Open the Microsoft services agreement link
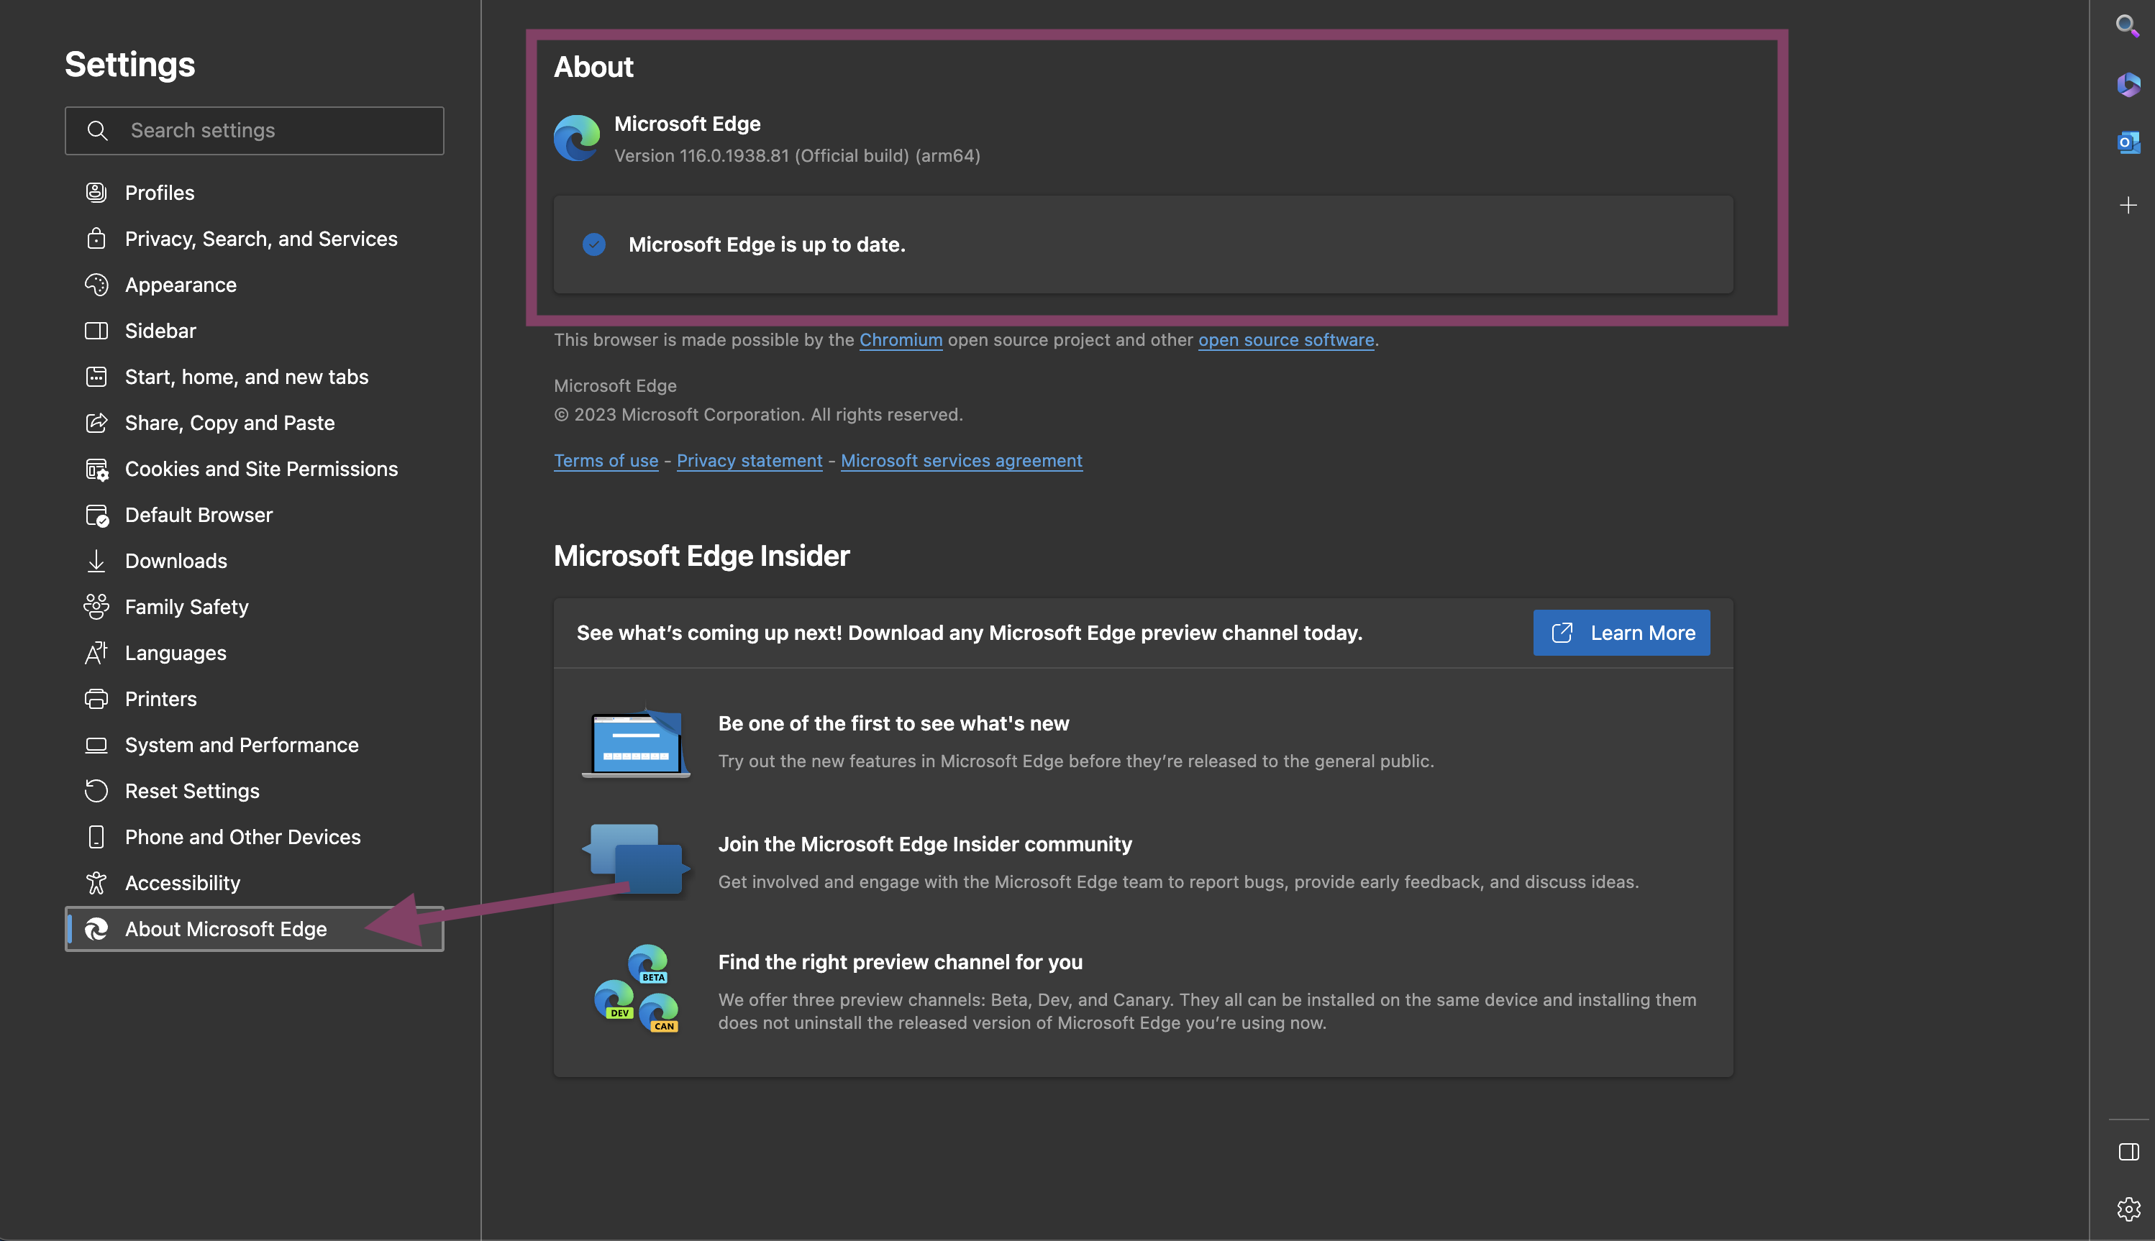 click(x=962, y=461)
